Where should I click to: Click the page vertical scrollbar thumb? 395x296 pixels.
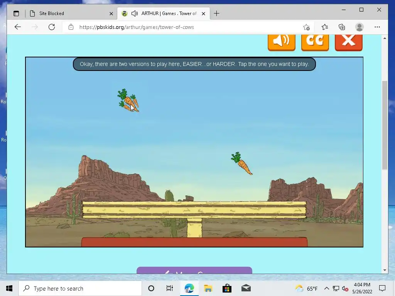[x=385, y=125]
